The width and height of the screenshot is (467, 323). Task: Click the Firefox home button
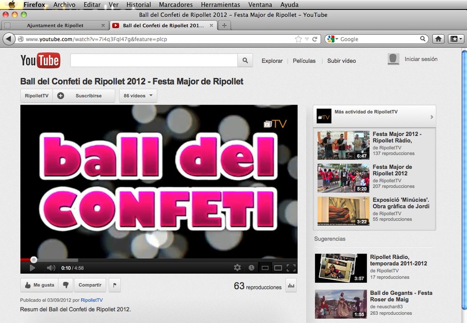pyautogui.click(x=438, y=39)
